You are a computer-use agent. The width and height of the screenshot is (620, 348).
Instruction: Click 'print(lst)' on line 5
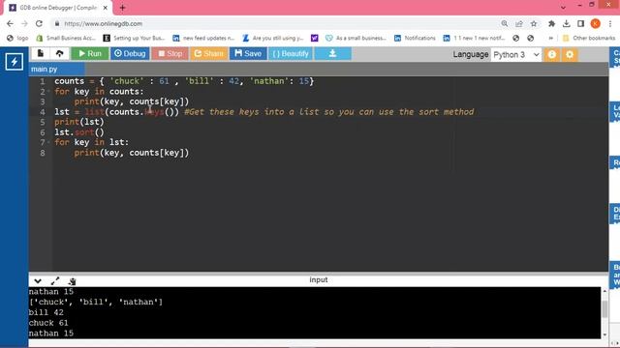(x=79, y=122)
